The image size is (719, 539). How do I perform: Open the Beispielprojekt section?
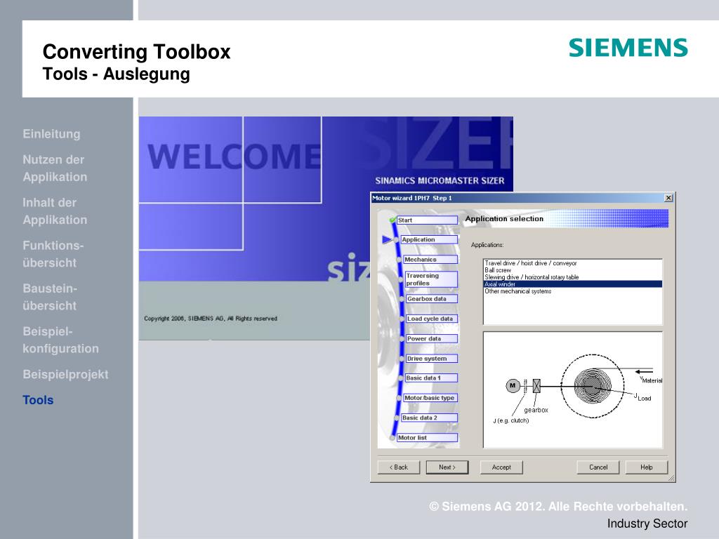65,375
